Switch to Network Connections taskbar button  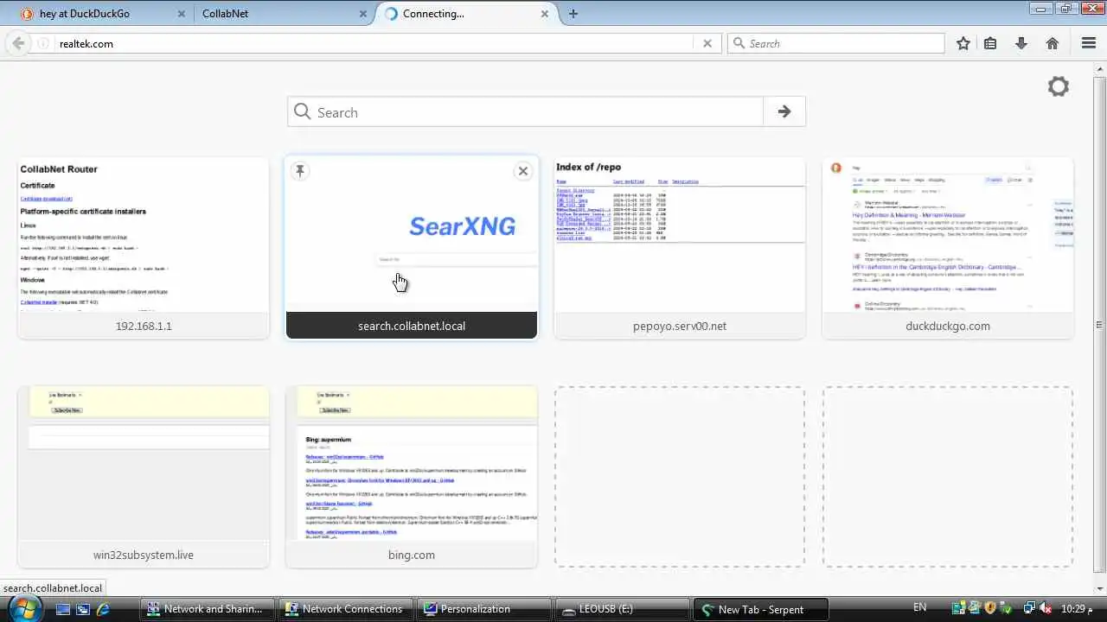click(345, 609)
